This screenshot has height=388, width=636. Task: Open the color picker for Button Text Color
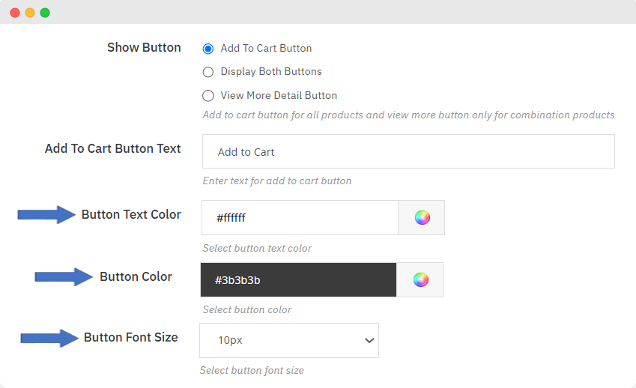click(422, 218)
